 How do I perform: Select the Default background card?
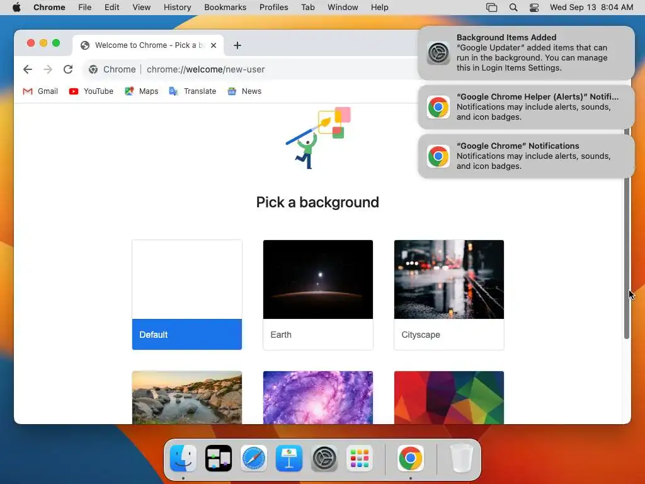pos(186,295)
